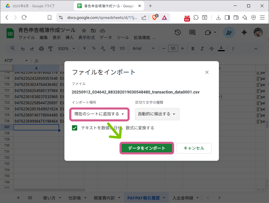Open the text color swatch picker

(221, 48)
